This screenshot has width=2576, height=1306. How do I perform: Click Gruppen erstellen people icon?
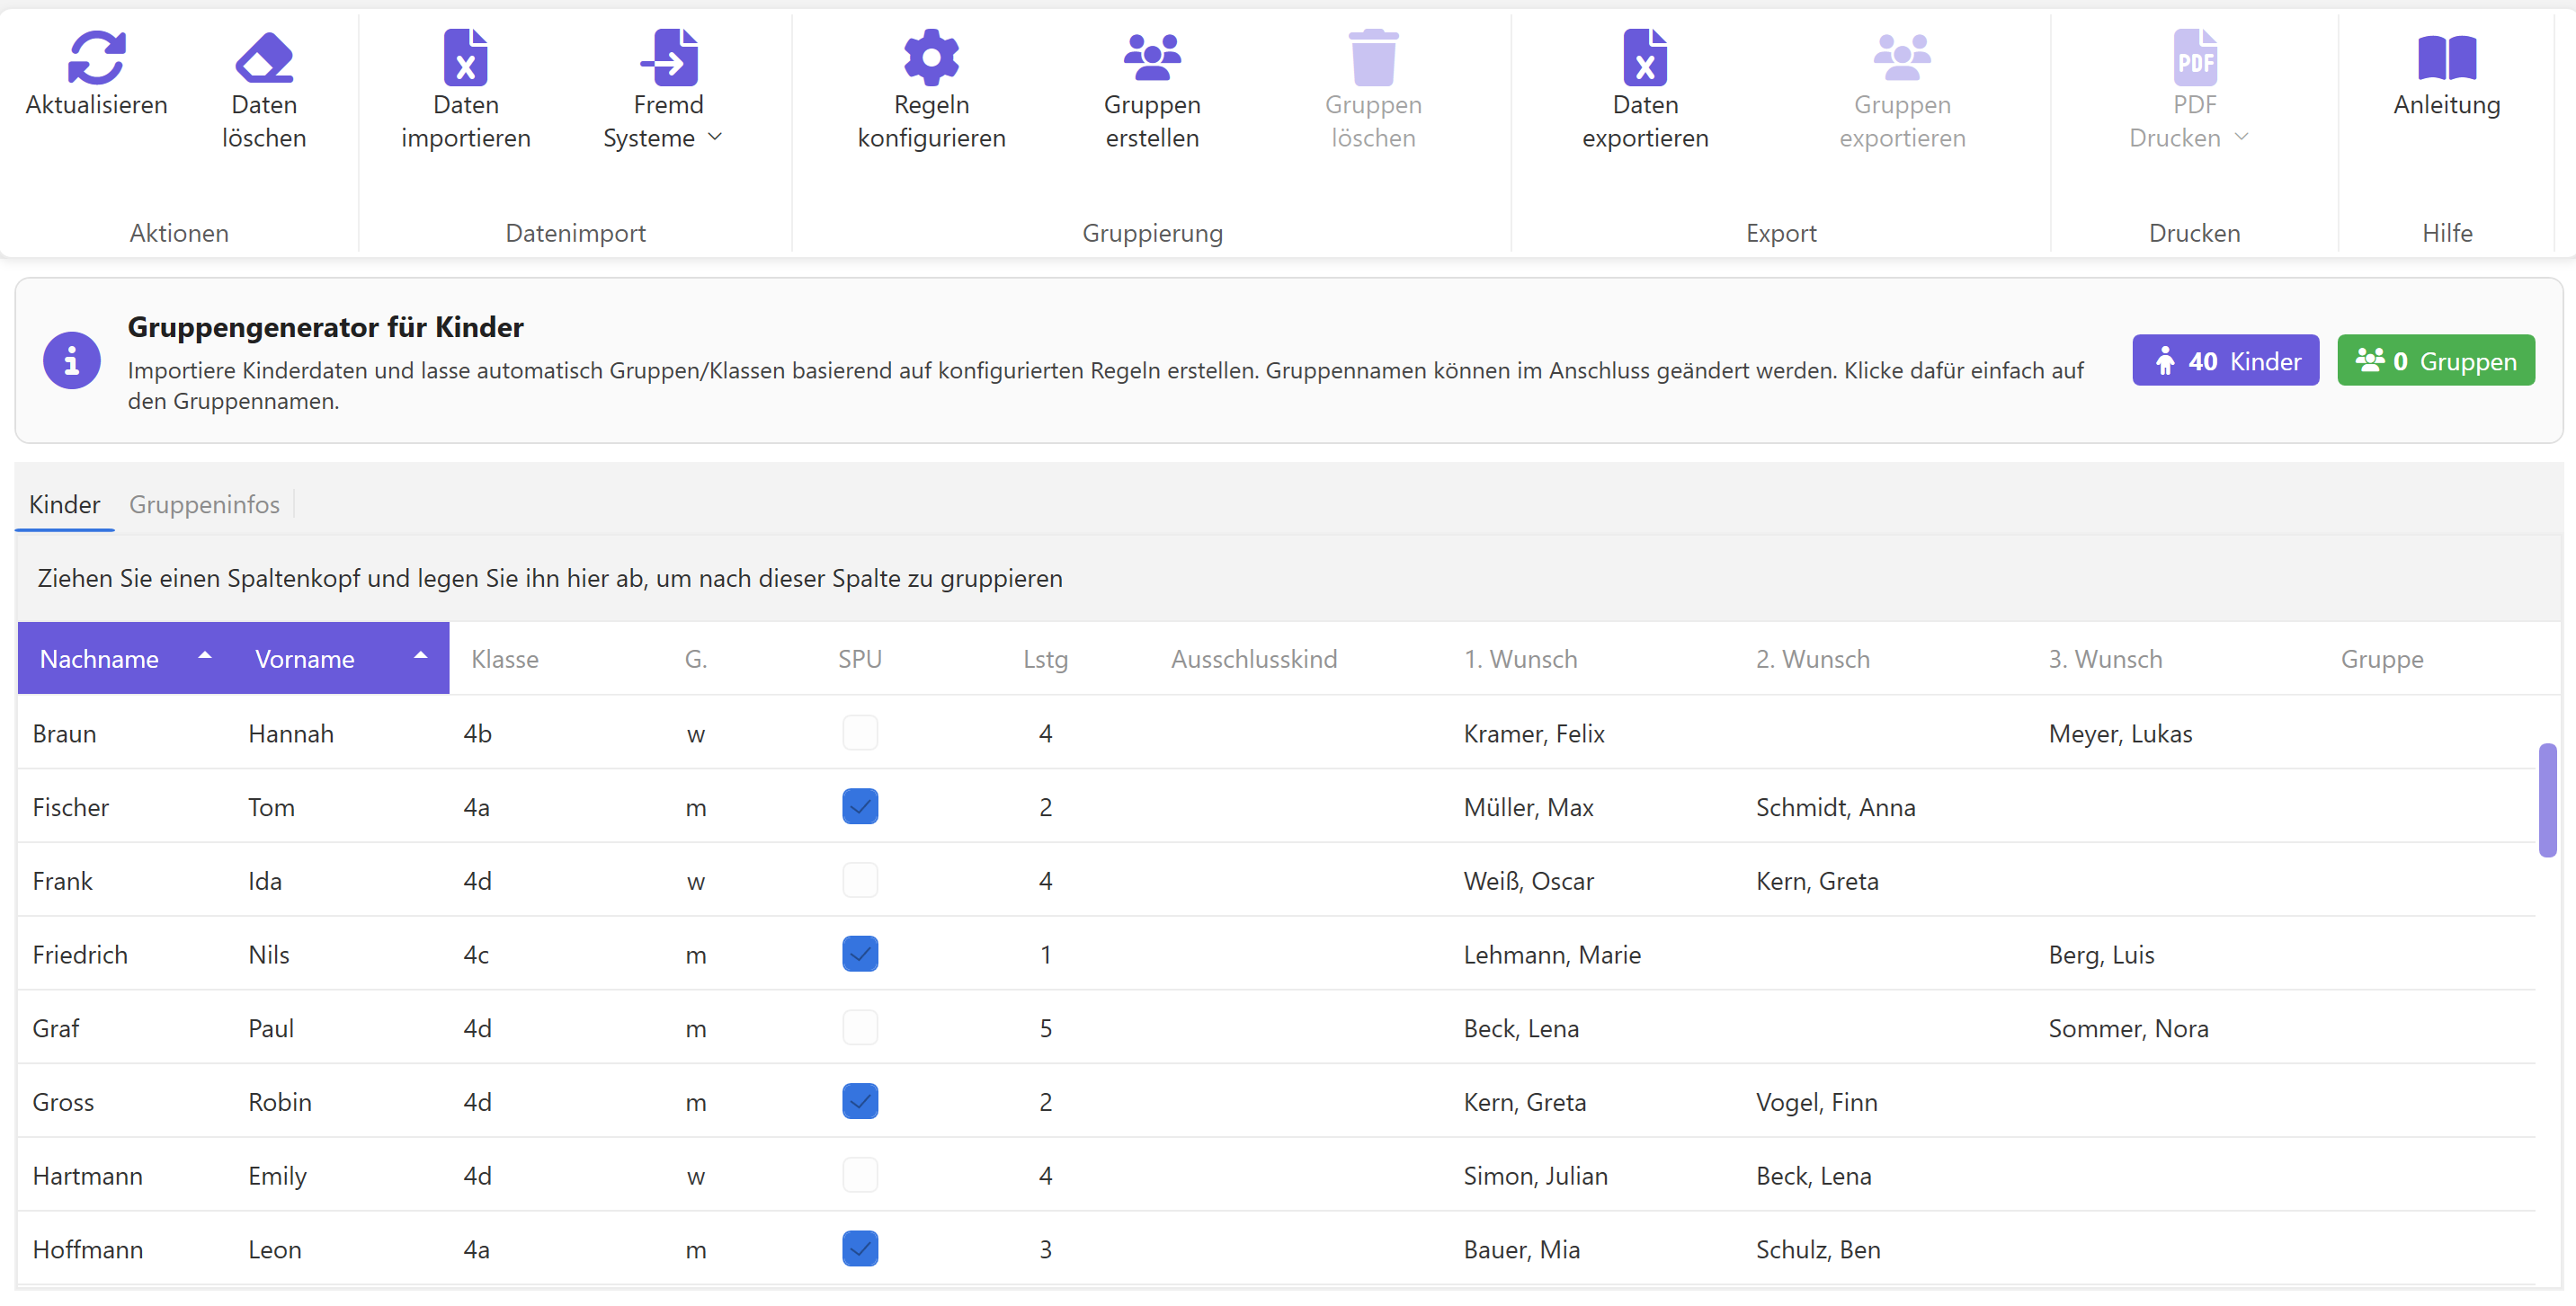[x=1152, y=57]
